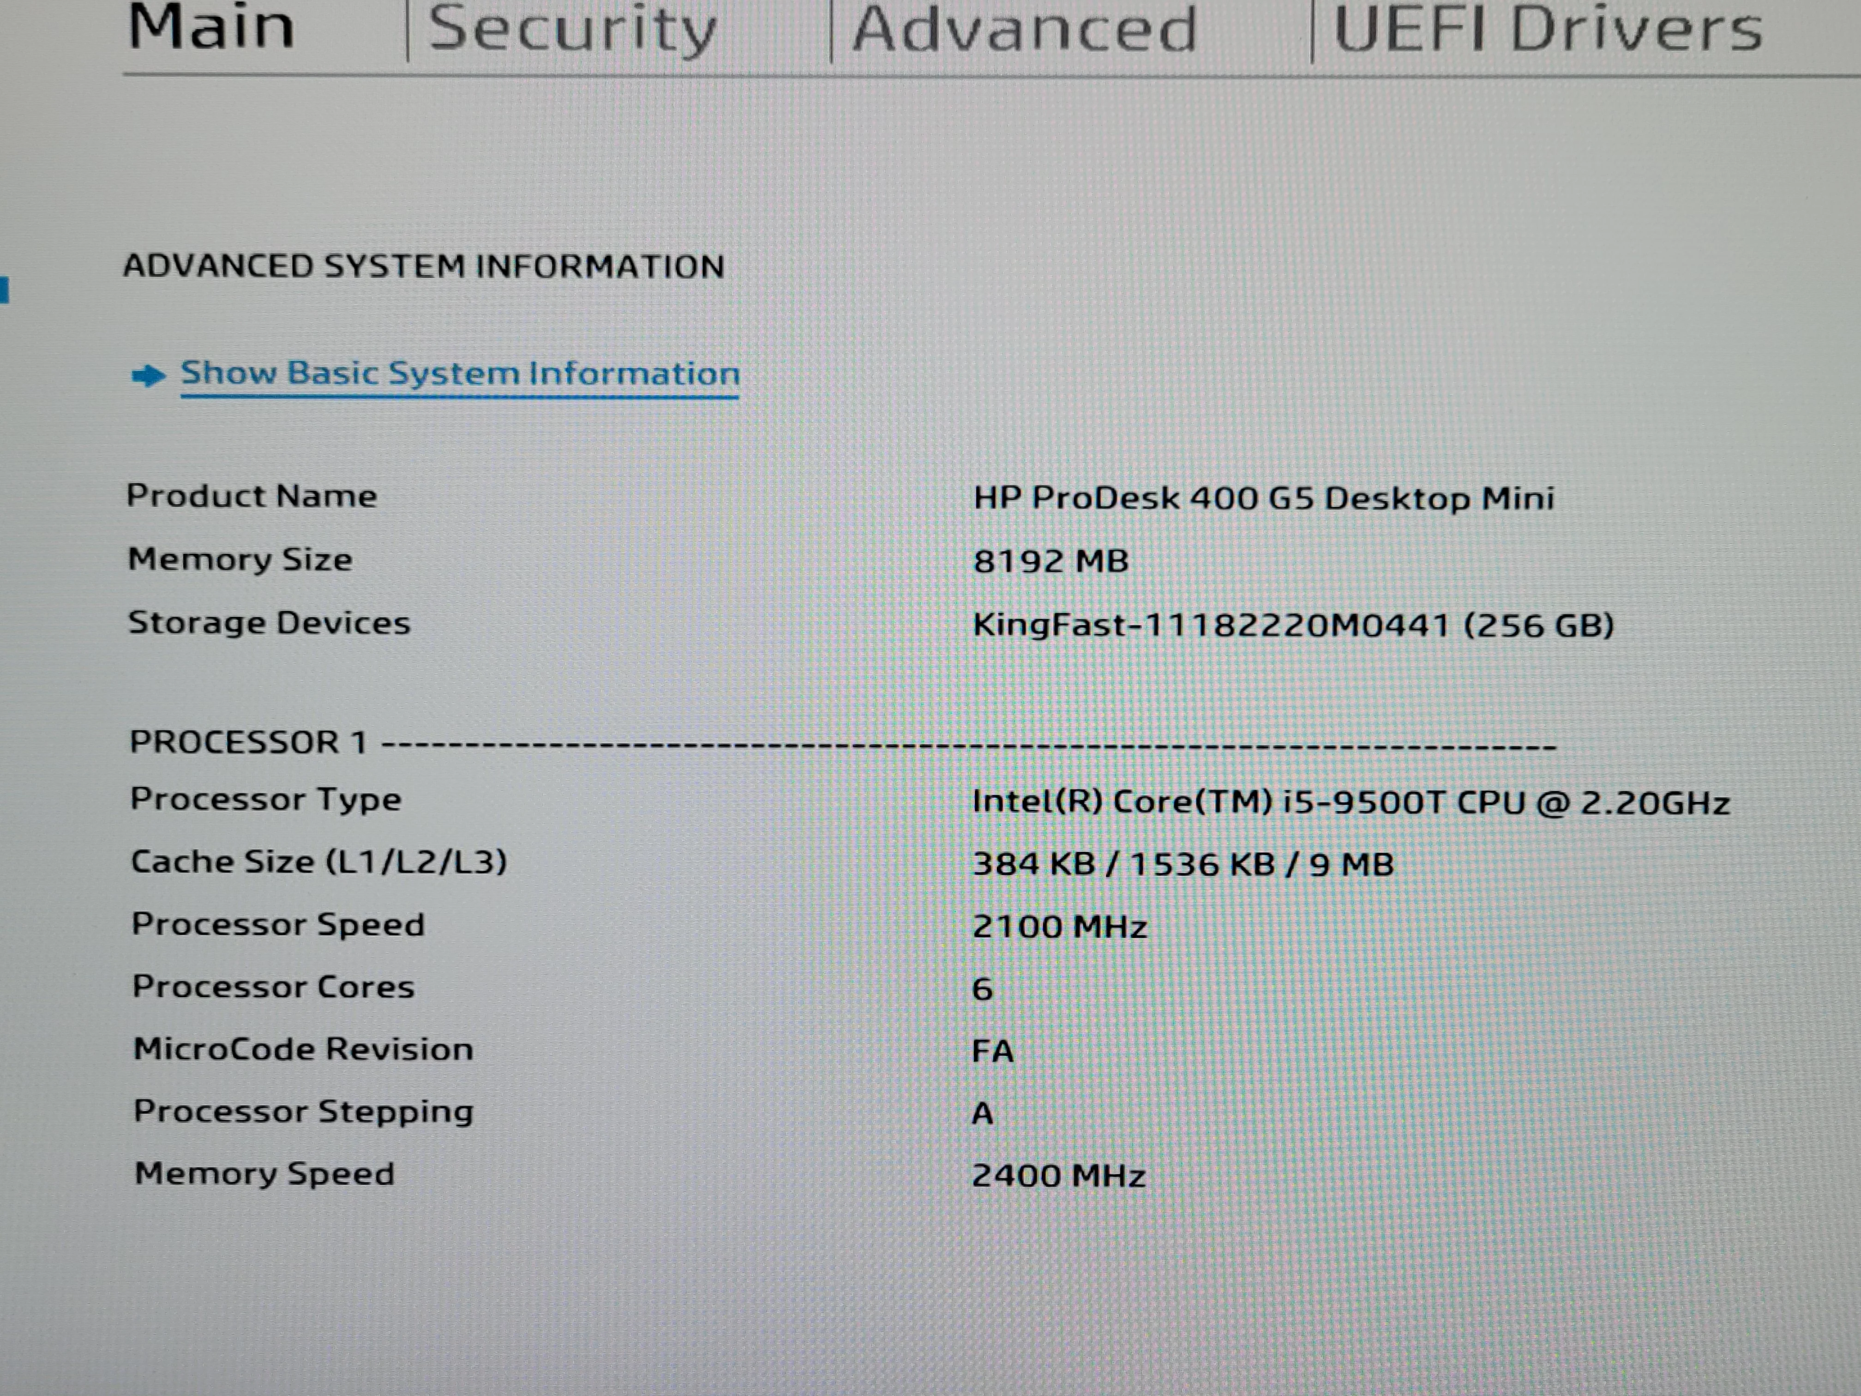The image size is (1861, 1396).
Task: Click the 2400 MHz value
Action: pos(1059,1176)
